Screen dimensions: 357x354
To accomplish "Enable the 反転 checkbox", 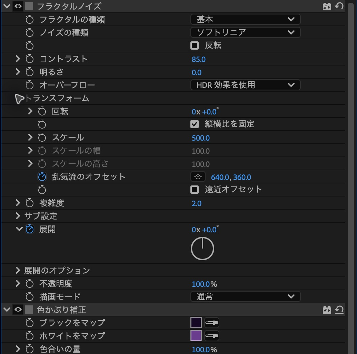I will click(x=195, y=45).
